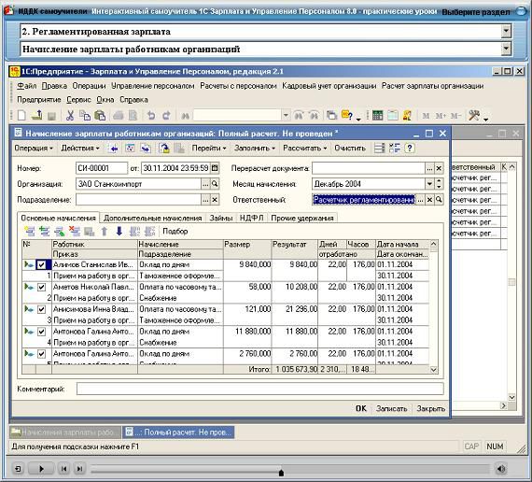Click the move row down blue arrow
The image size is (532, 482).
coord(119,232)
